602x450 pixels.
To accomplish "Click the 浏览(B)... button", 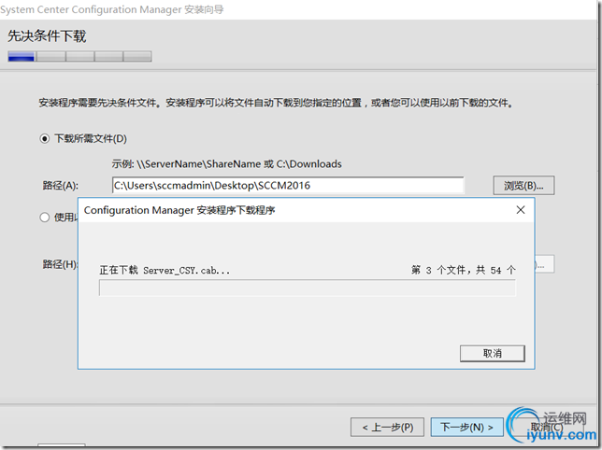I will pos(523,186).
